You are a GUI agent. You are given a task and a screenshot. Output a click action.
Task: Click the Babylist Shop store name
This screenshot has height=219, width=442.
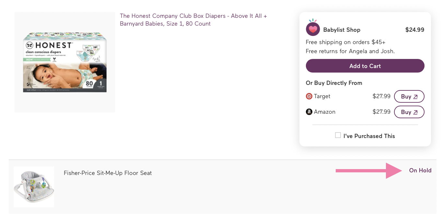(342, 30)
